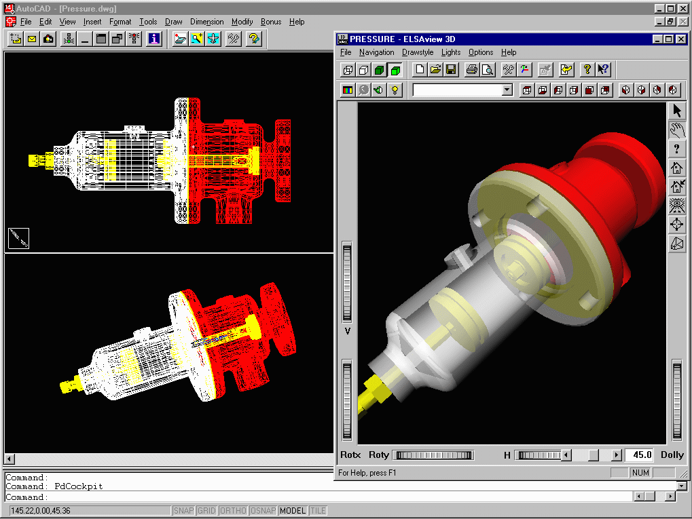Click the blue info icon in AutoCAD toolbar
Screen dimensions: 692x519
coord(154,39)
